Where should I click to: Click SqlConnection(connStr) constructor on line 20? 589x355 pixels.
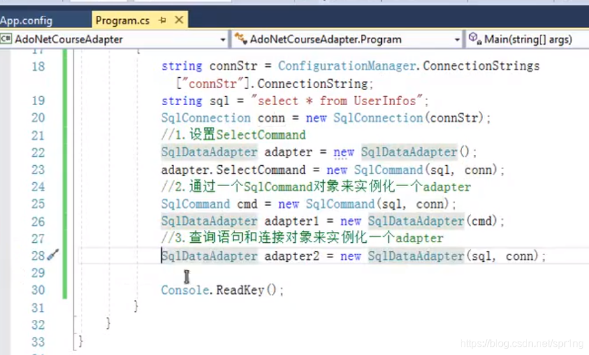pos(409,118)
